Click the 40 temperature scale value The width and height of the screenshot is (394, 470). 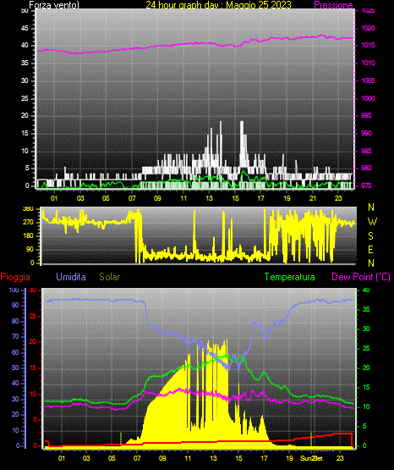tap(366, 290)
